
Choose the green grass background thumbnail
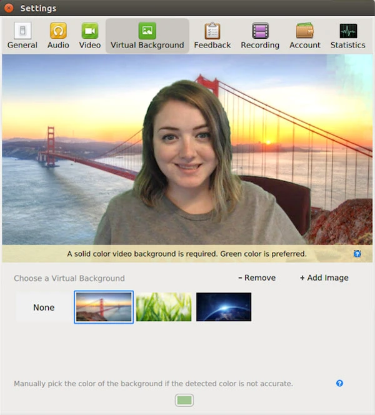point(164,307)
